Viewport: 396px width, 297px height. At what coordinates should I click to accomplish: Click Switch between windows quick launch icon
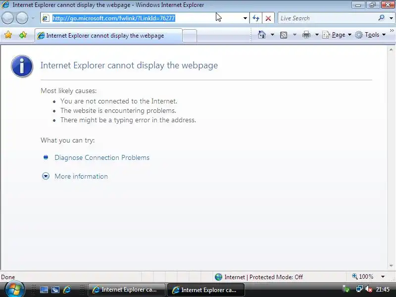point(55,290)
